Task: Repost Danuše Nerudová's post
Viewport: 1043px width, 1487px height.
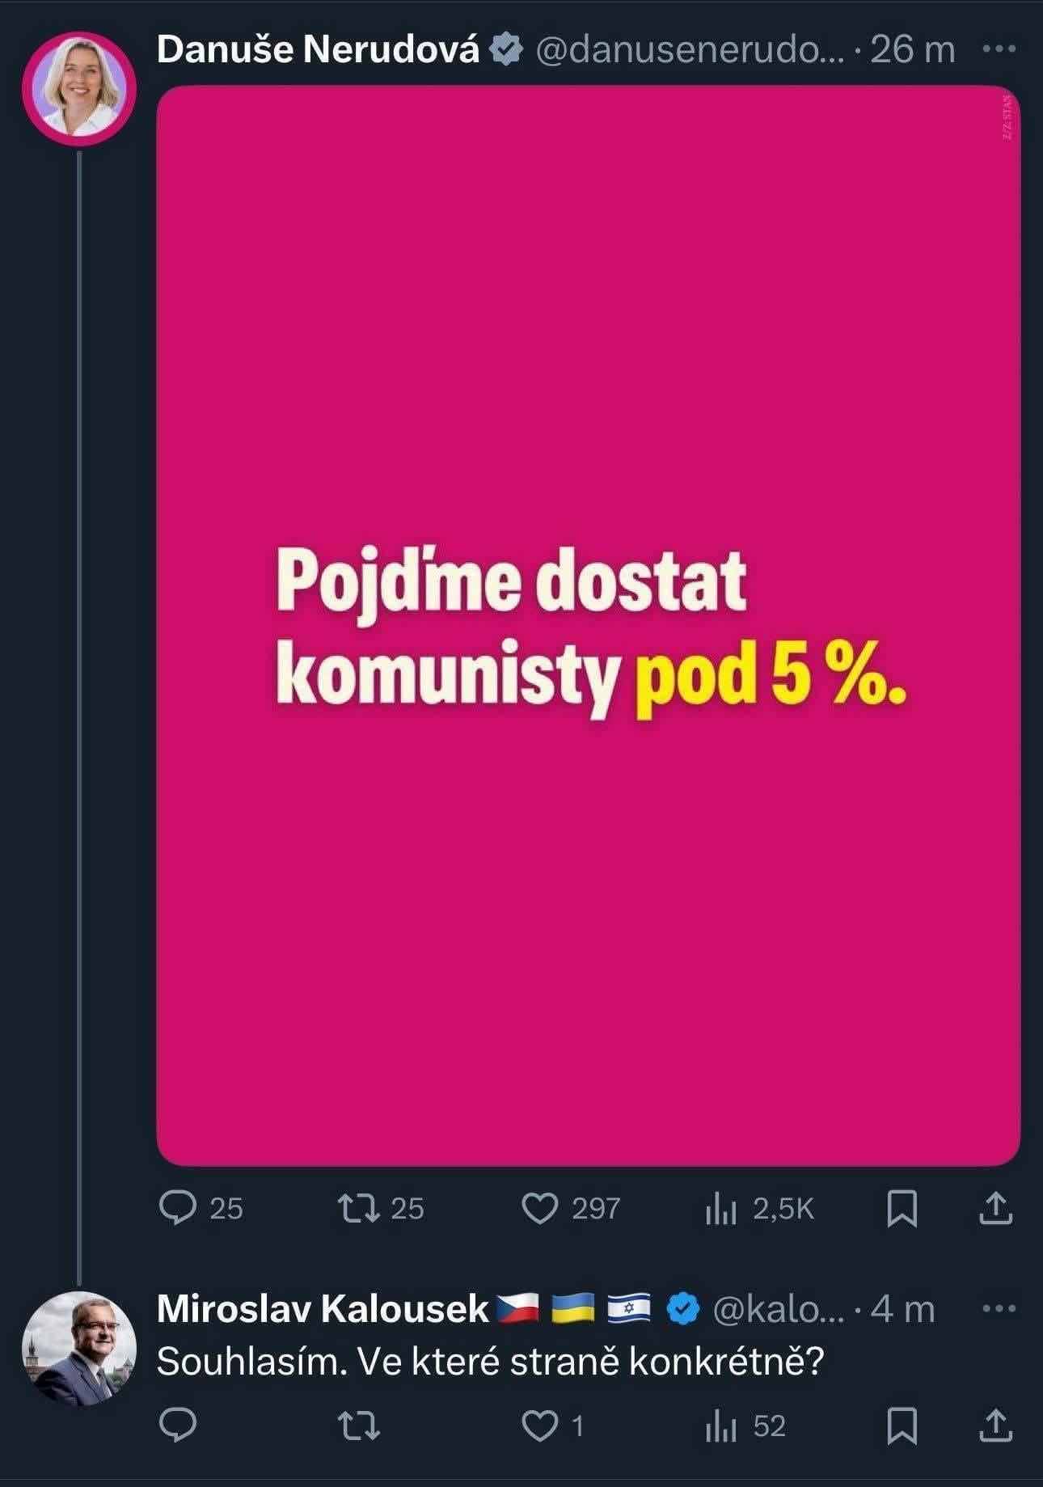Action: pyautogui.click(x=359, y=1208)
